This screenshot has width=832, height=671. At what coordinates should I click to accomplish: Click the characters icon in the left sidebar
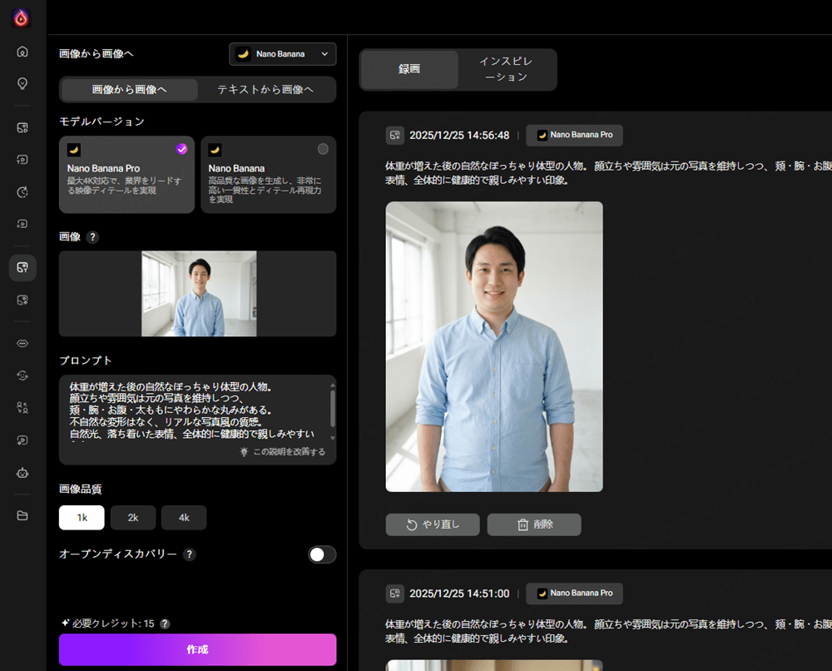tap(22, 407)
